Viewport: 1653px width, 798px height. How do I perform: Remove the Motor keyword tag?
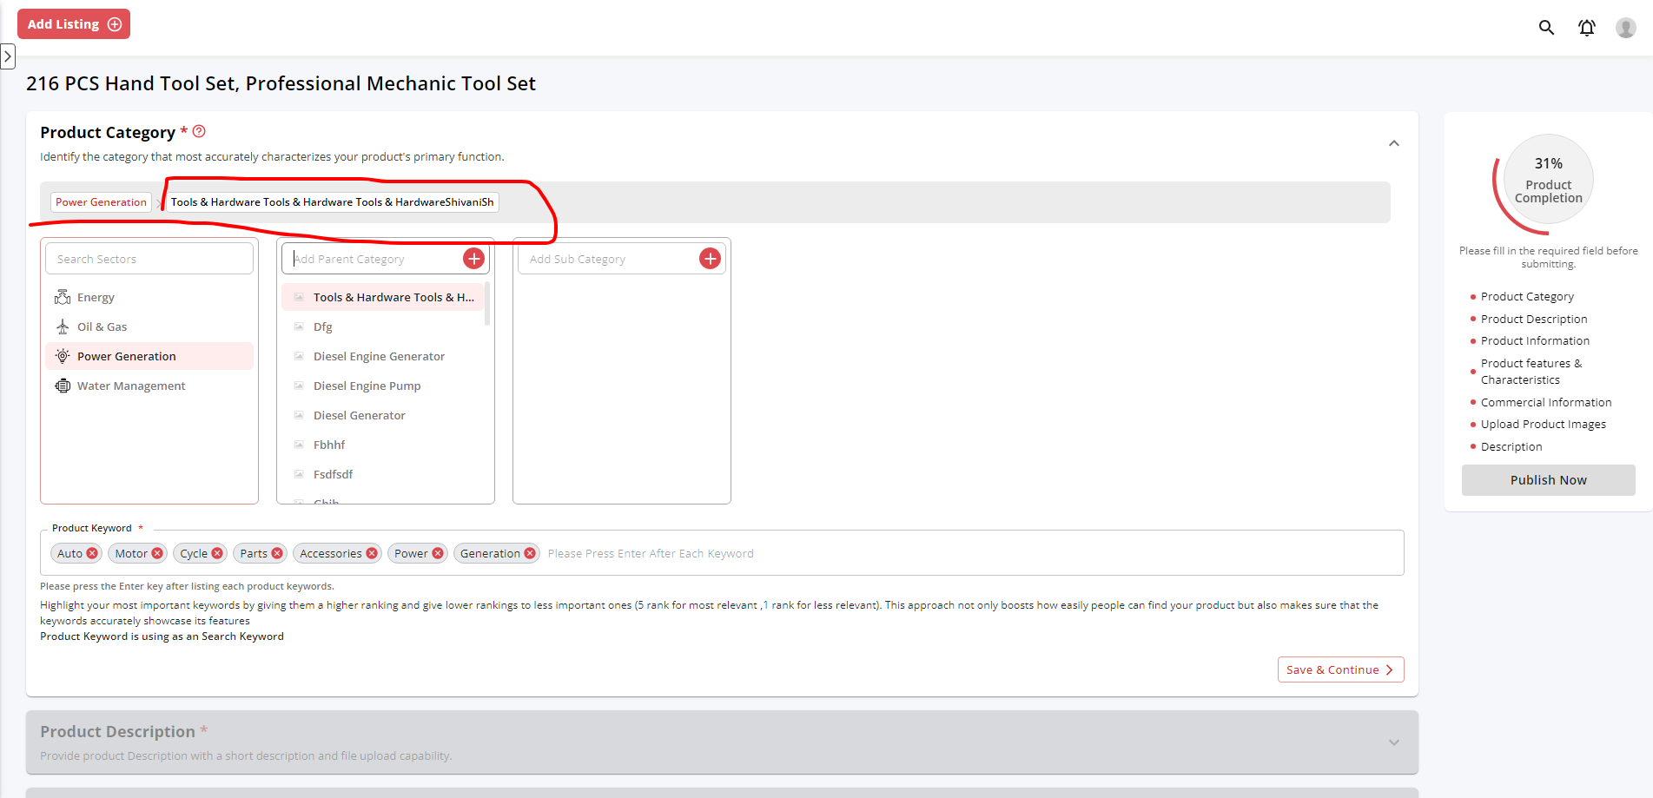pos(157,554)
